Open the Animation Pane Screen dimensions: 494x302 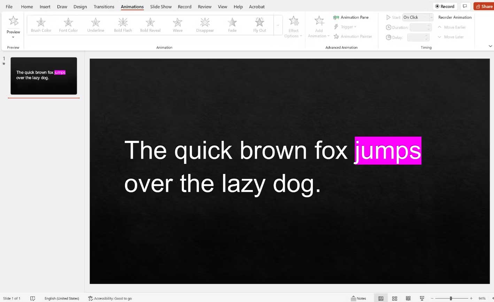click(351, 17)
